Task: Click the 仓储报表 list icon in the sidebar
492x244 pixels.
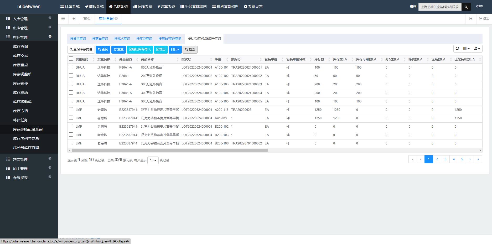Action: coord(8,178)
